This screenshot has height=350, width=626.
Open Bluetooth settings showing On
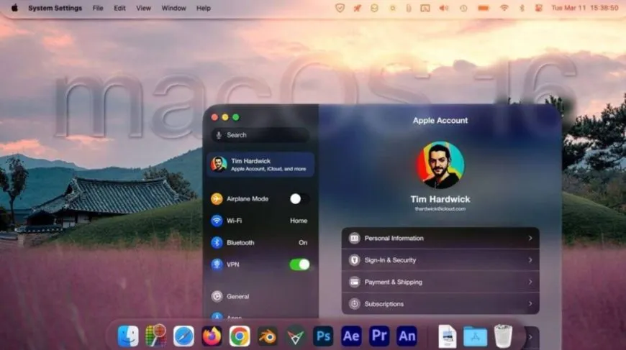pos(260,242)
